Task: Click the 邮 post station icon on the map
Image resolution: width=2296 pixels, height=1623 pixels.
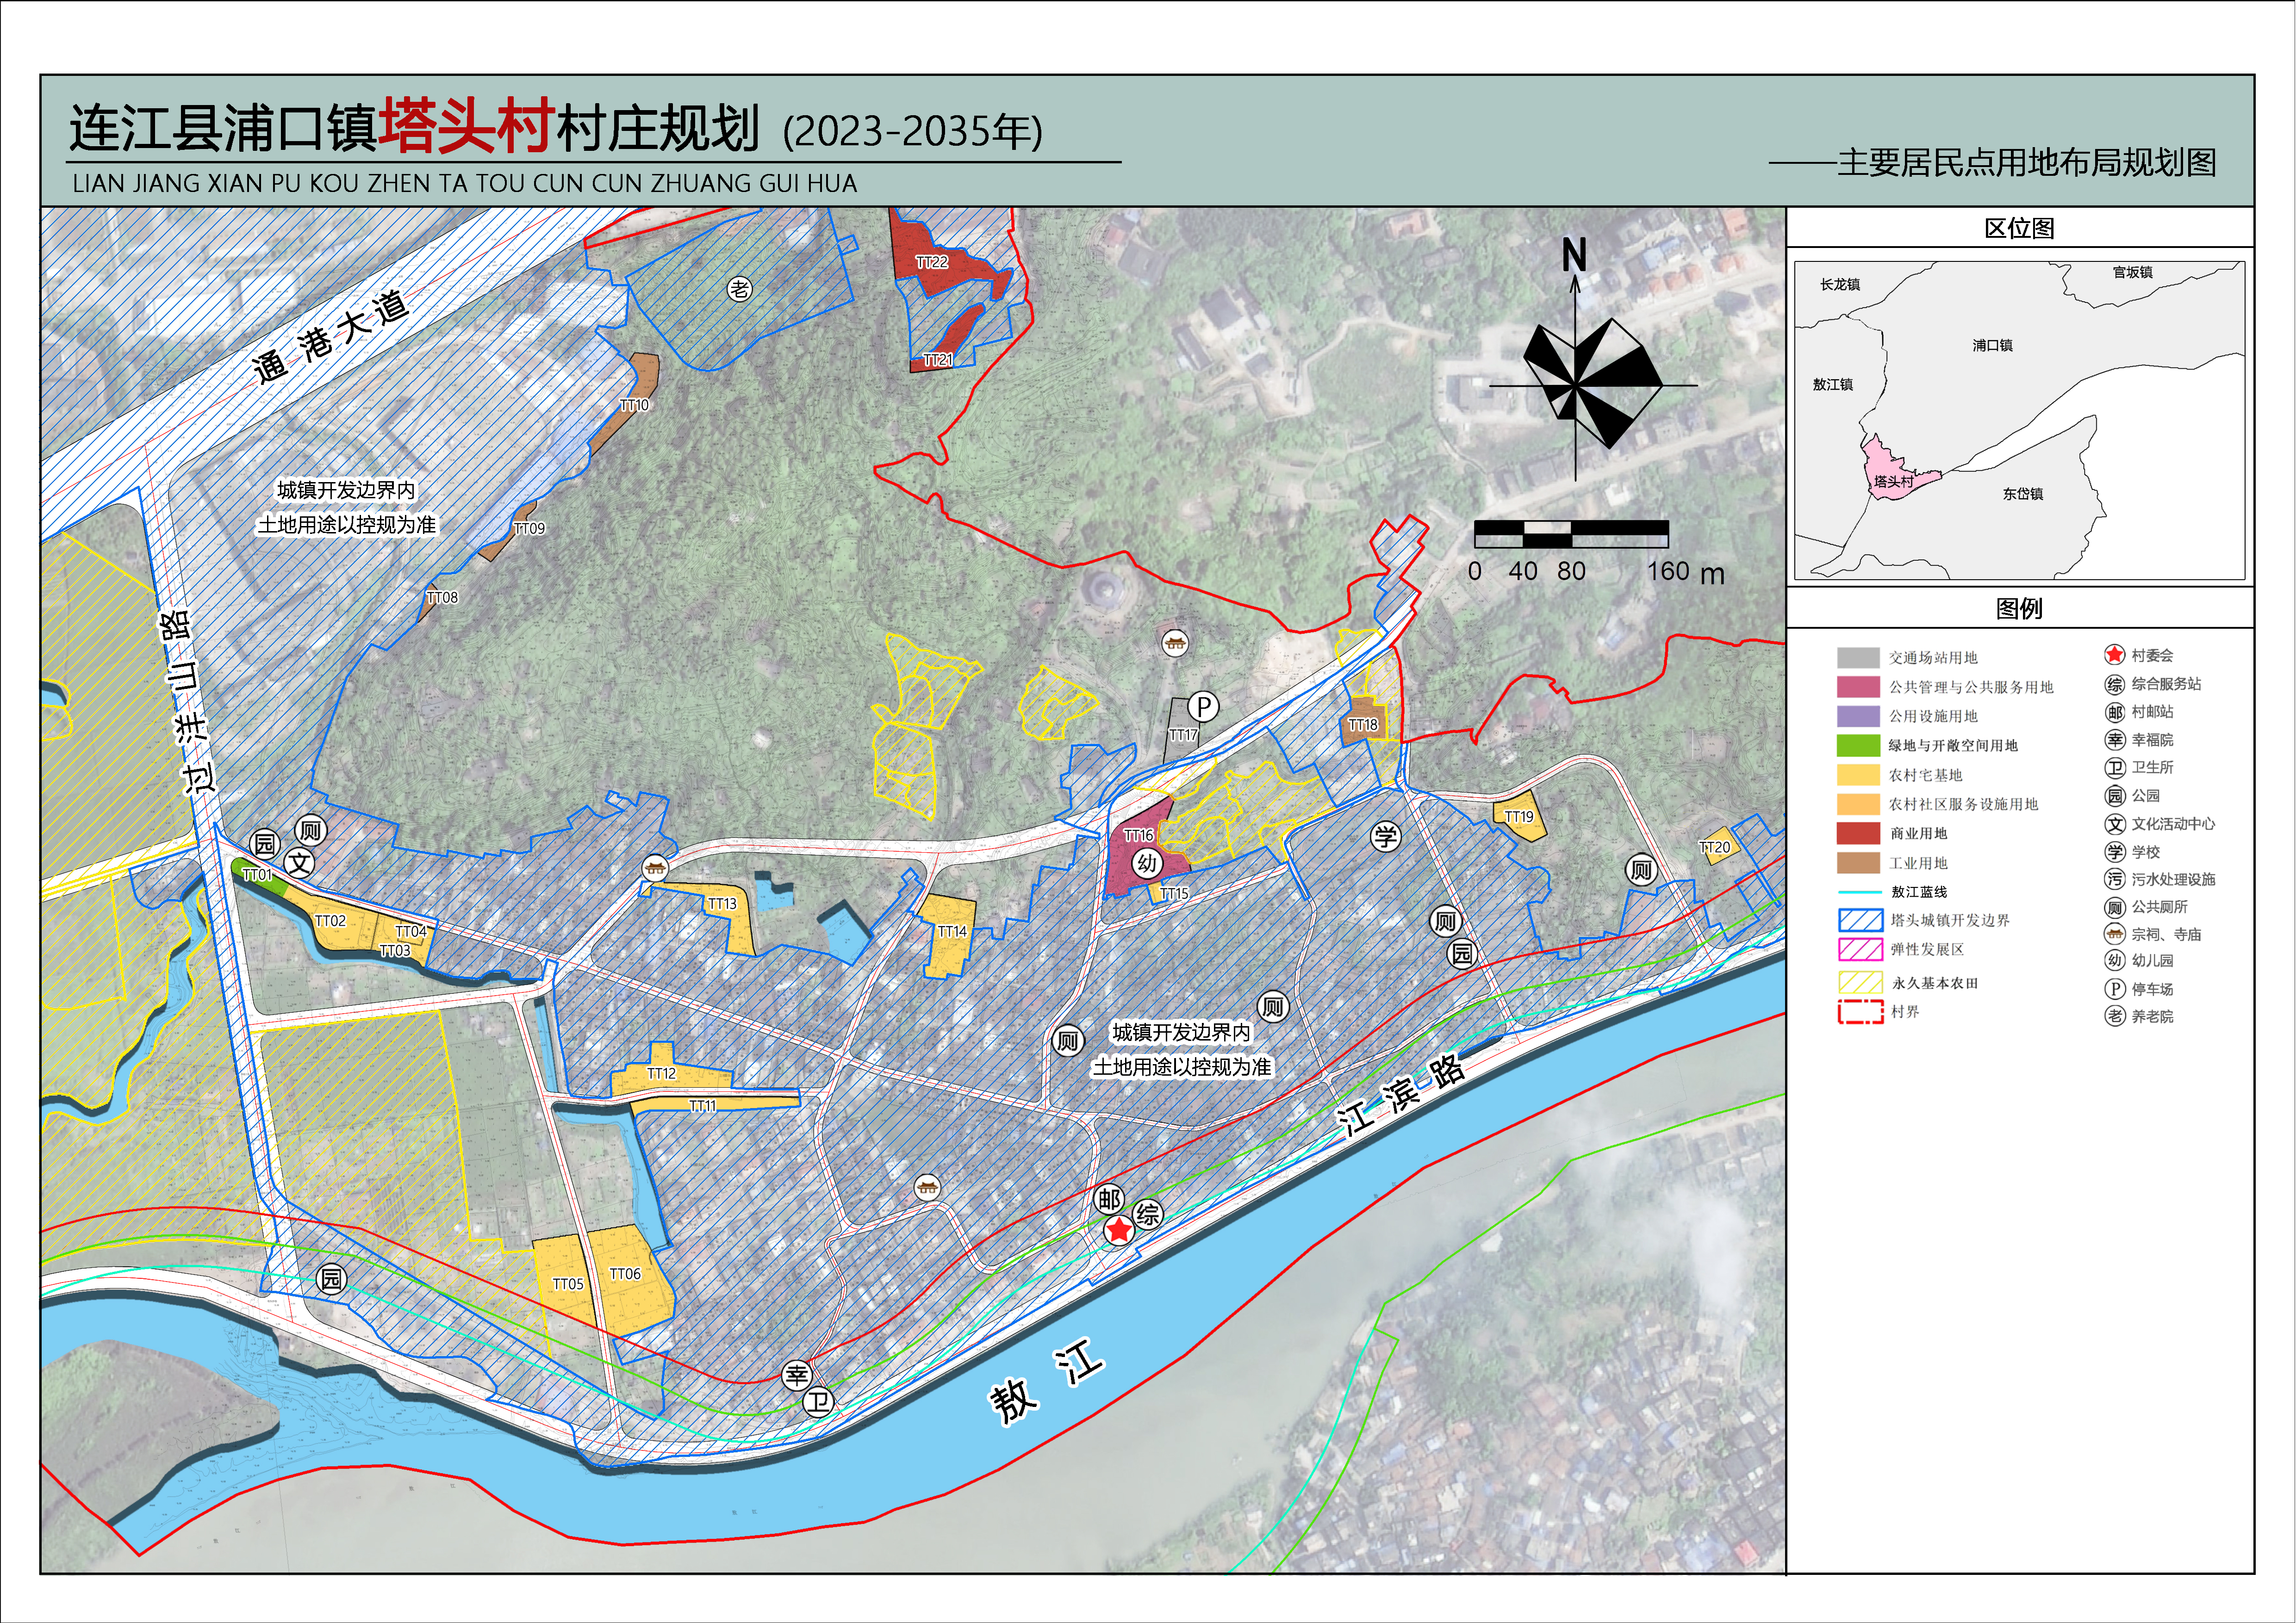Action: [1109, 1199]
